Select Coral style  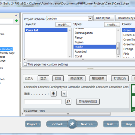(x=78, y=56)
